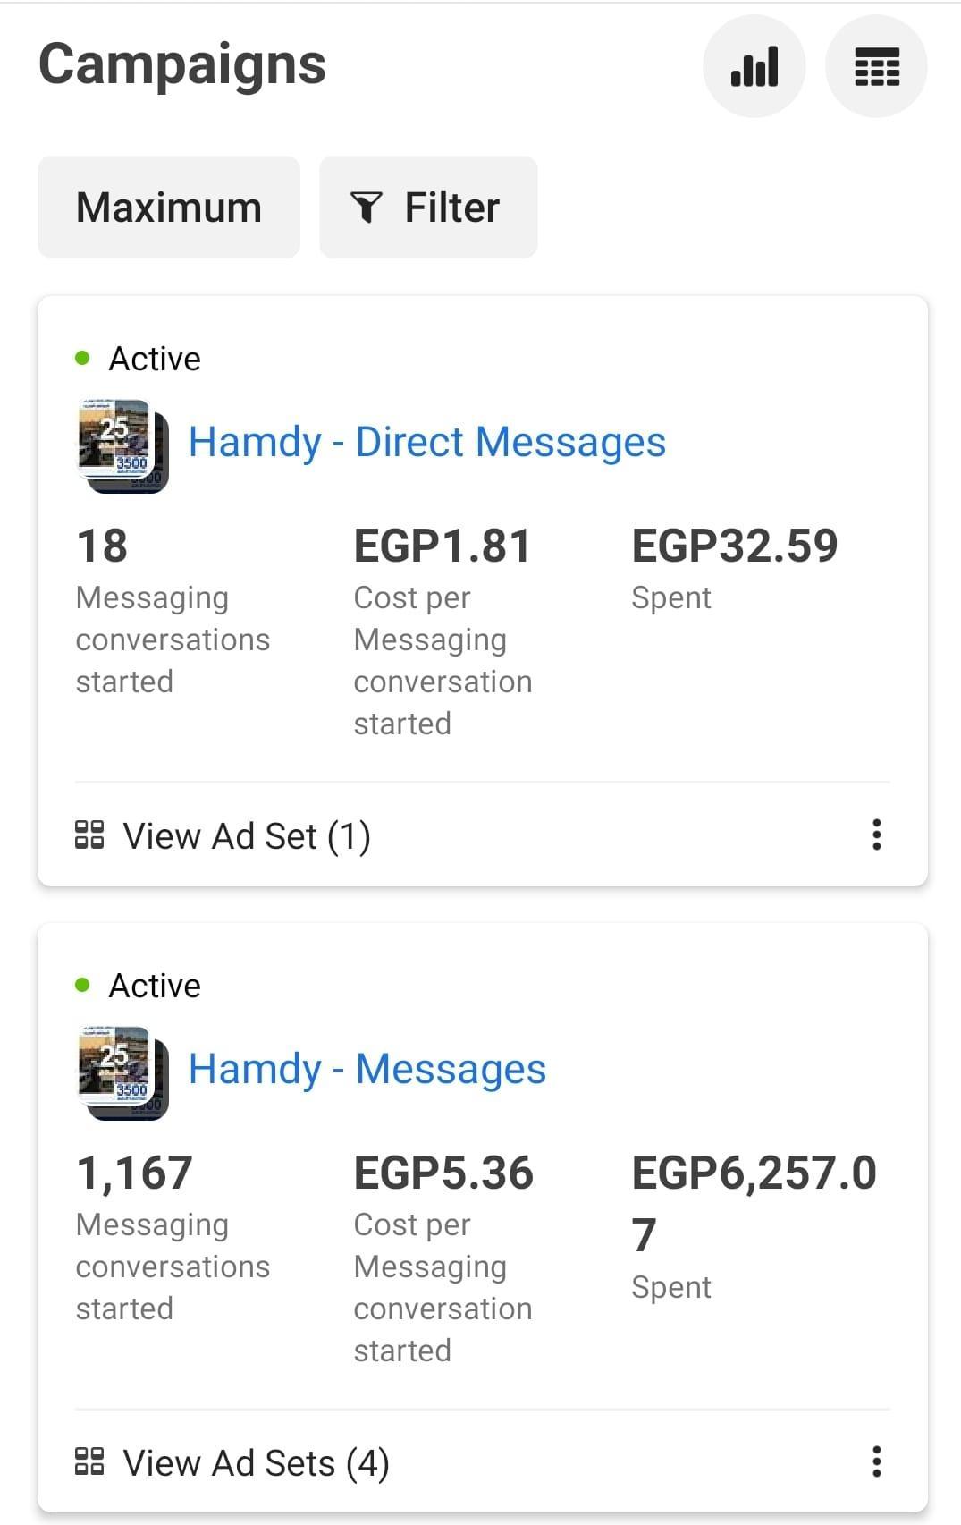Click the Active status of Hamdy - Messages
The image size is (961, 1525).
tap(154, 986)
